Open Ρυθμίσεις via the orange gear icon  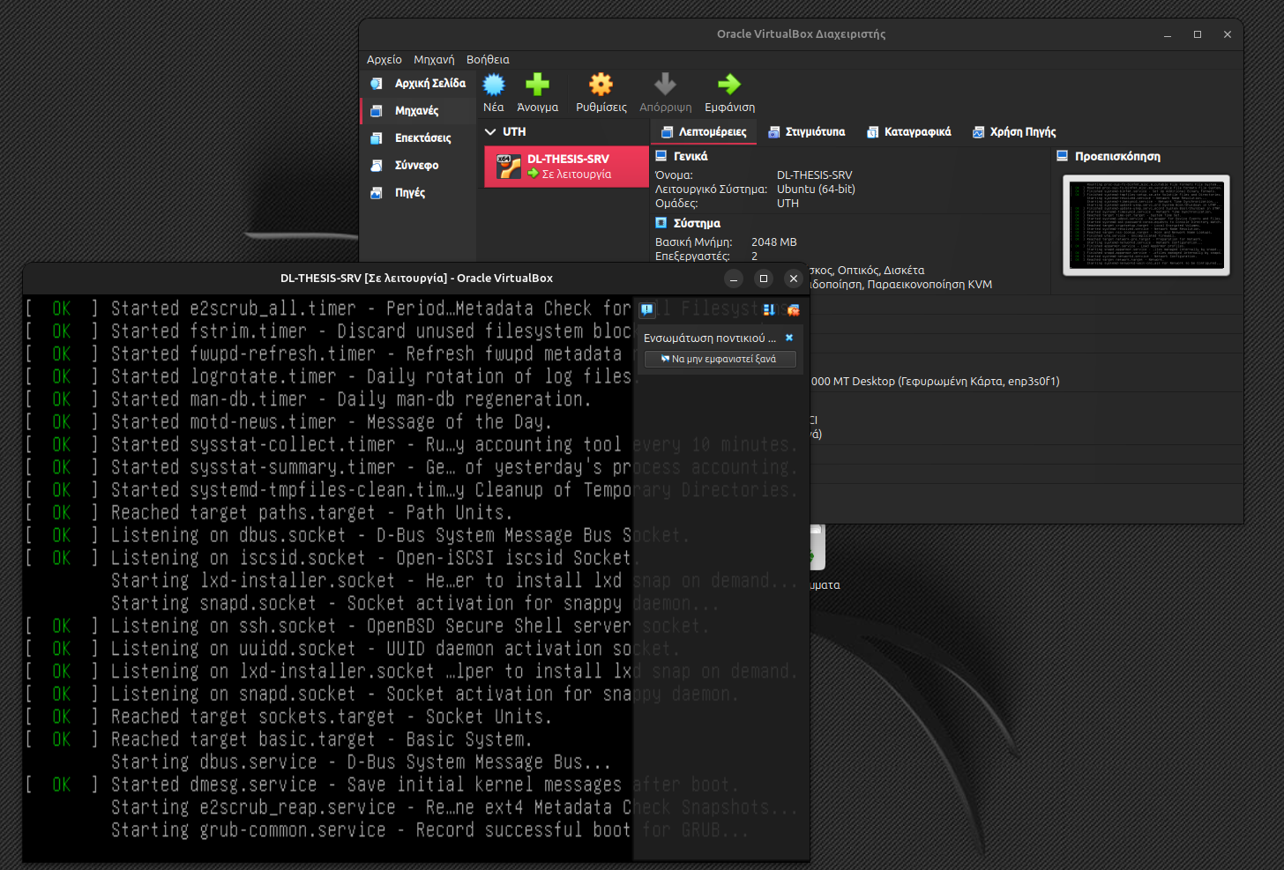(601, 85)
